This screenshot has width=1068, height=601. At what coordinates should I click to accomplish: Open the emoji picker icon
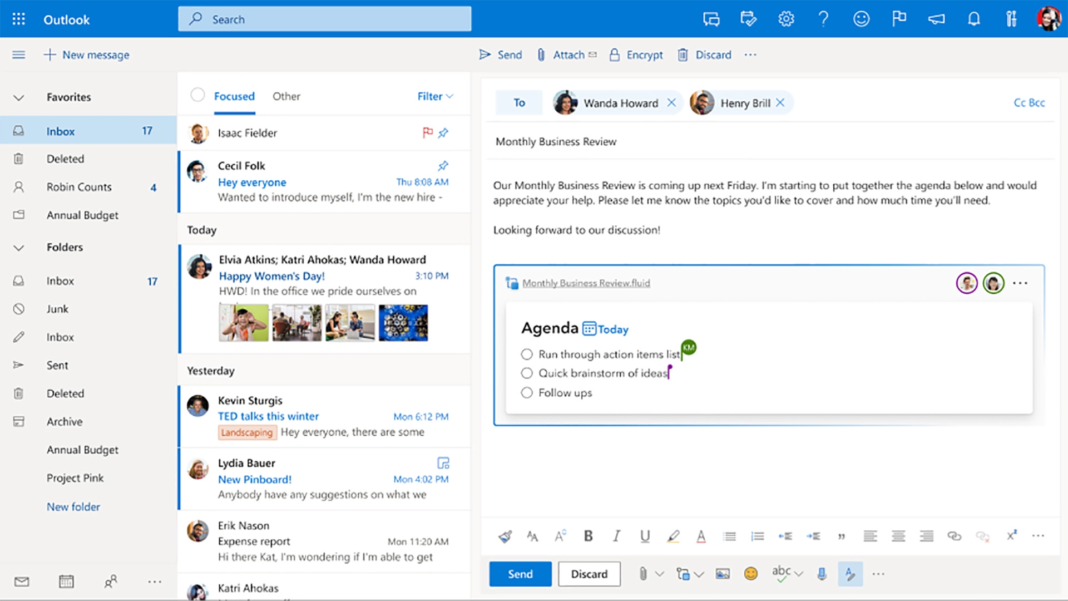click(x=750, y=574)
